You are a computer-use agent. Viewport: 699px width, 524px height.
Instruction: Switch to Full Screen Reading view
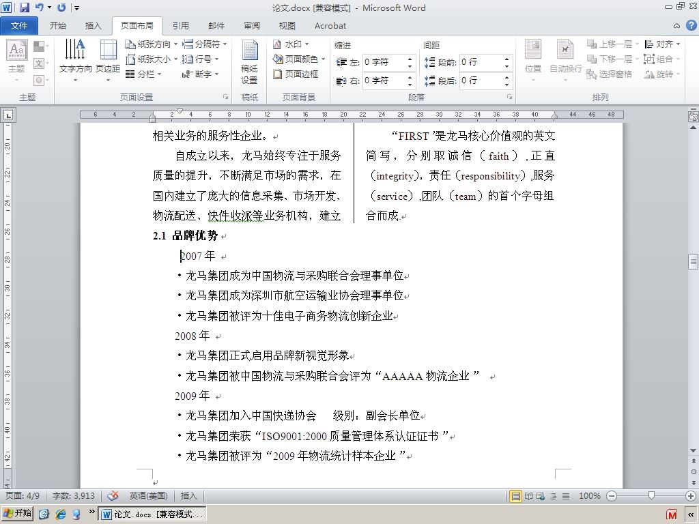pos(528,496)
